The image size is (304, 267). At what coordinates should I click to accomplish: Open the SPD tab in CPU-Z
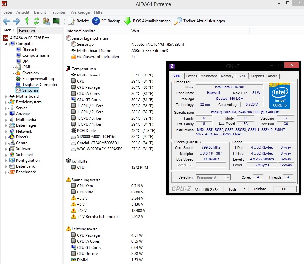click(242, 76)
